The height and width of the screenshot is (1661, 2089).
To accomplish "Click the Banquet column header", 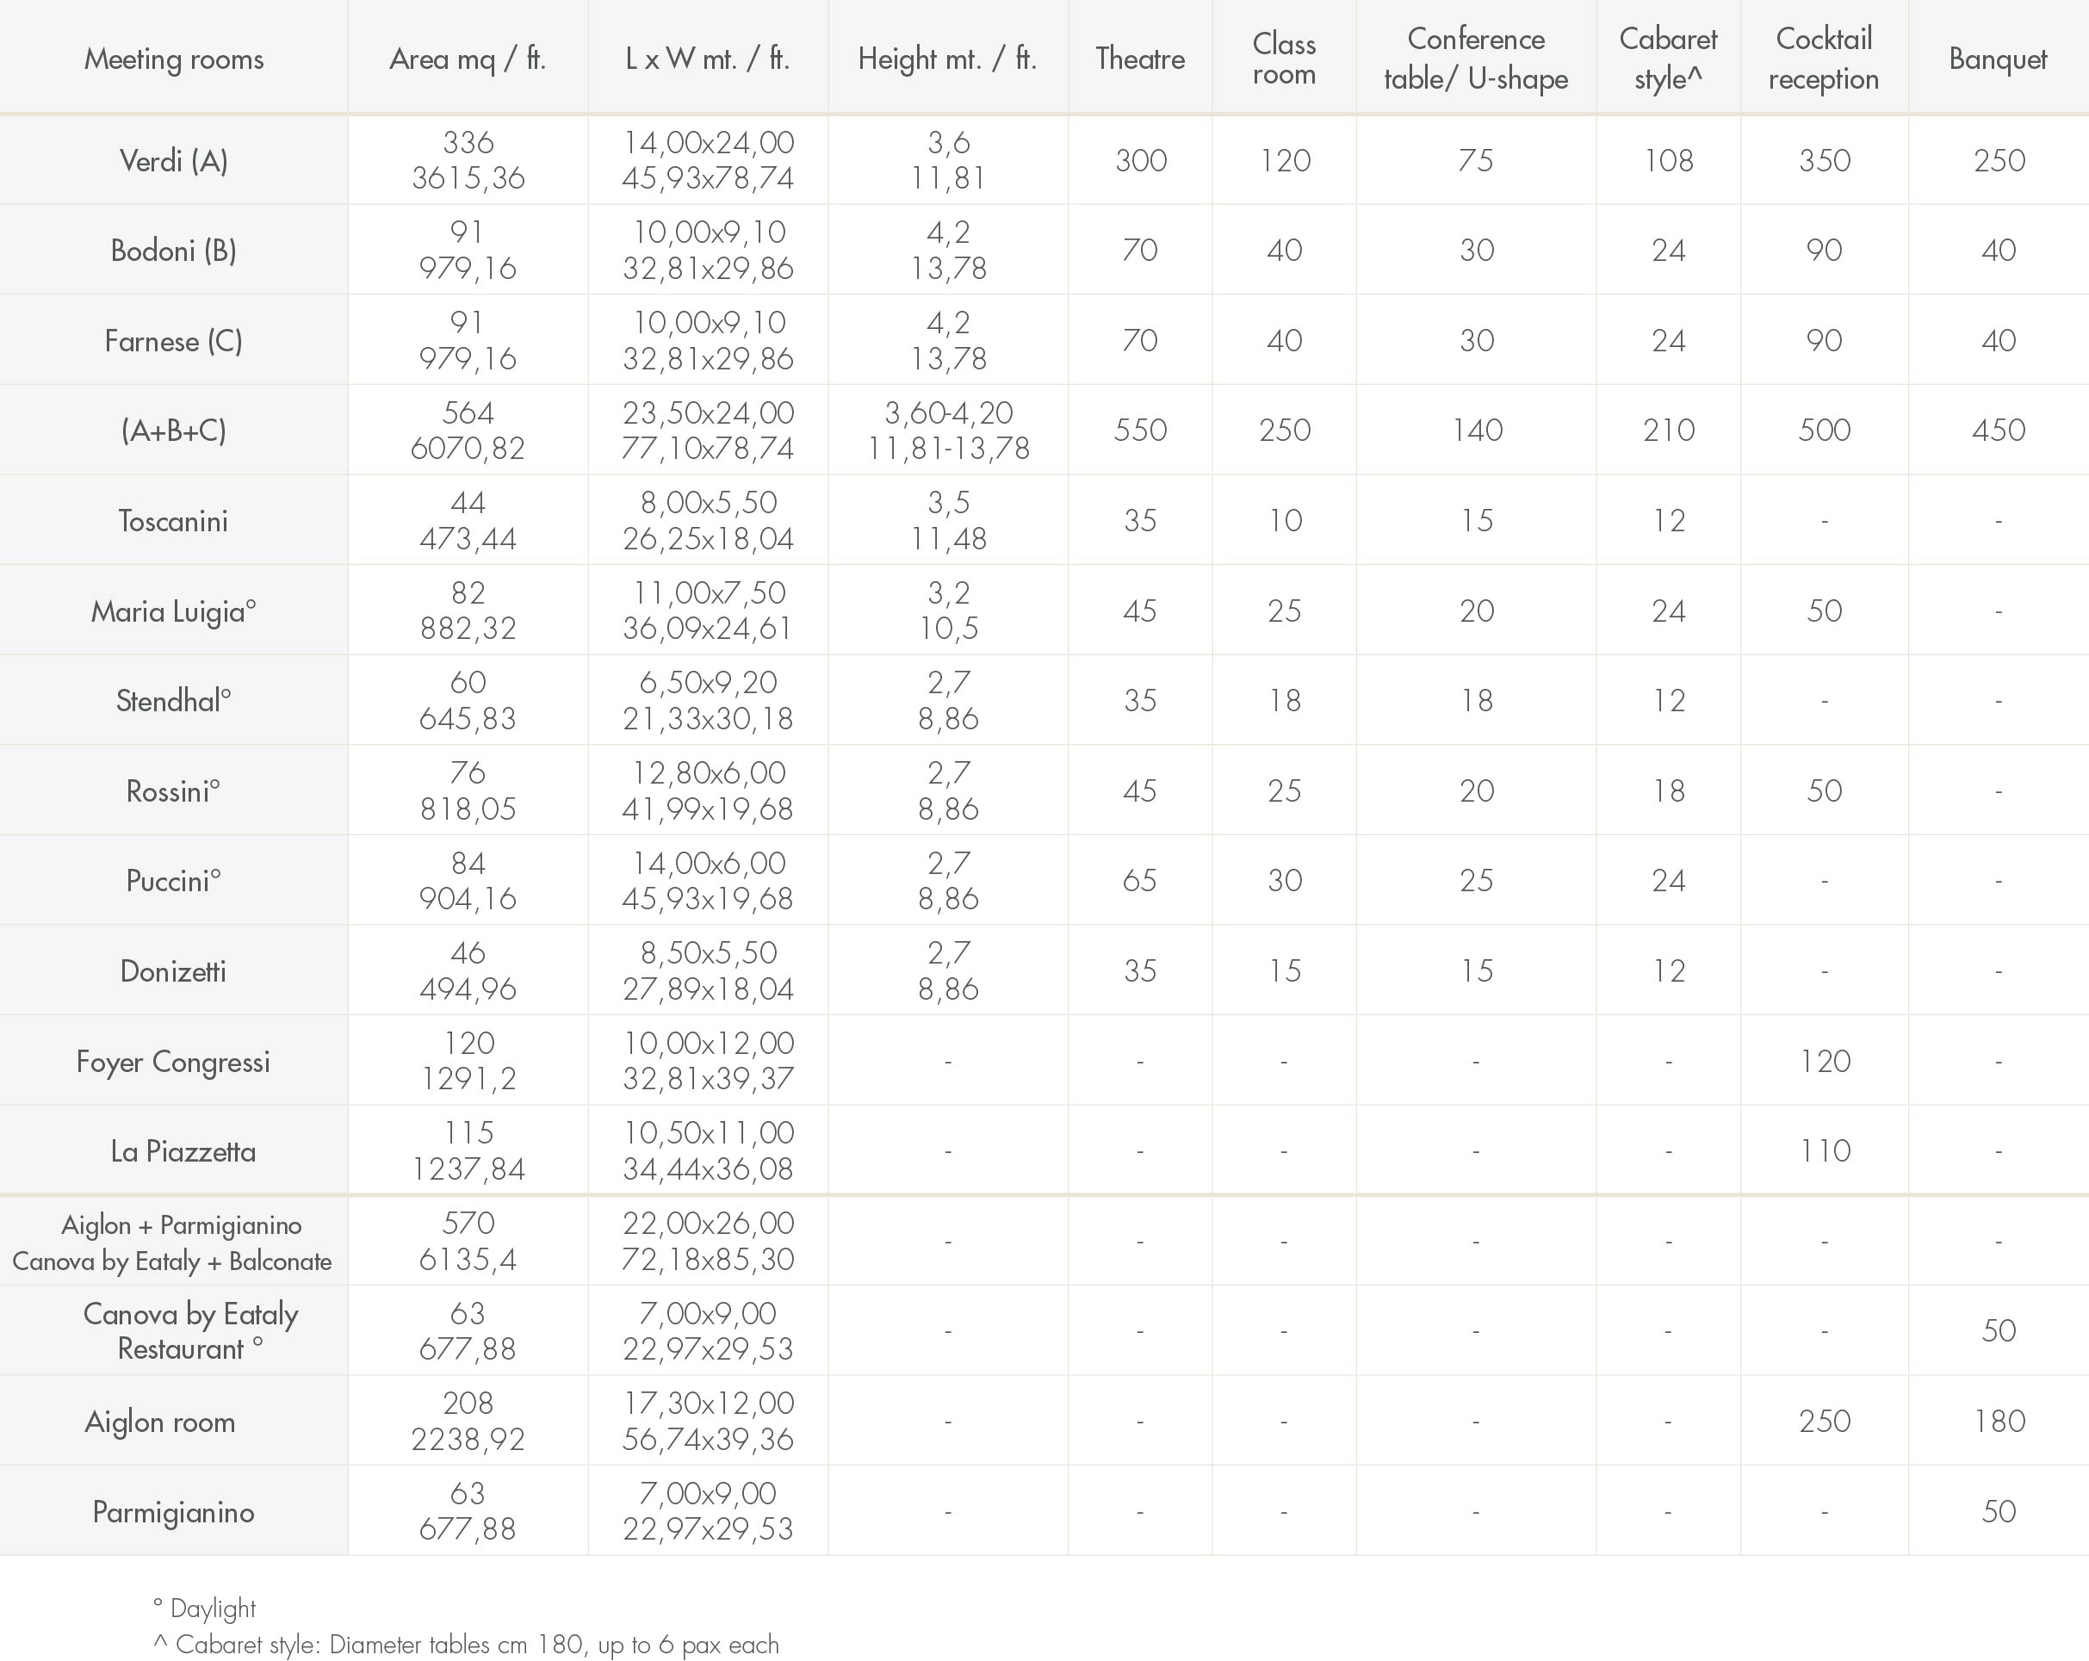I will [x=1998, y=59].
